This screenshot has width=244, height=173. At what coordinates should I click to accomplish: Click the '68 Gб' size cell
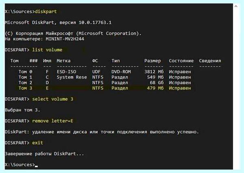[x=157, y=83]
